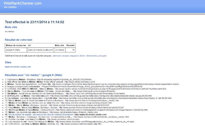
Task: Click the Mots clés section heading
Action: (x=11, y=27)
